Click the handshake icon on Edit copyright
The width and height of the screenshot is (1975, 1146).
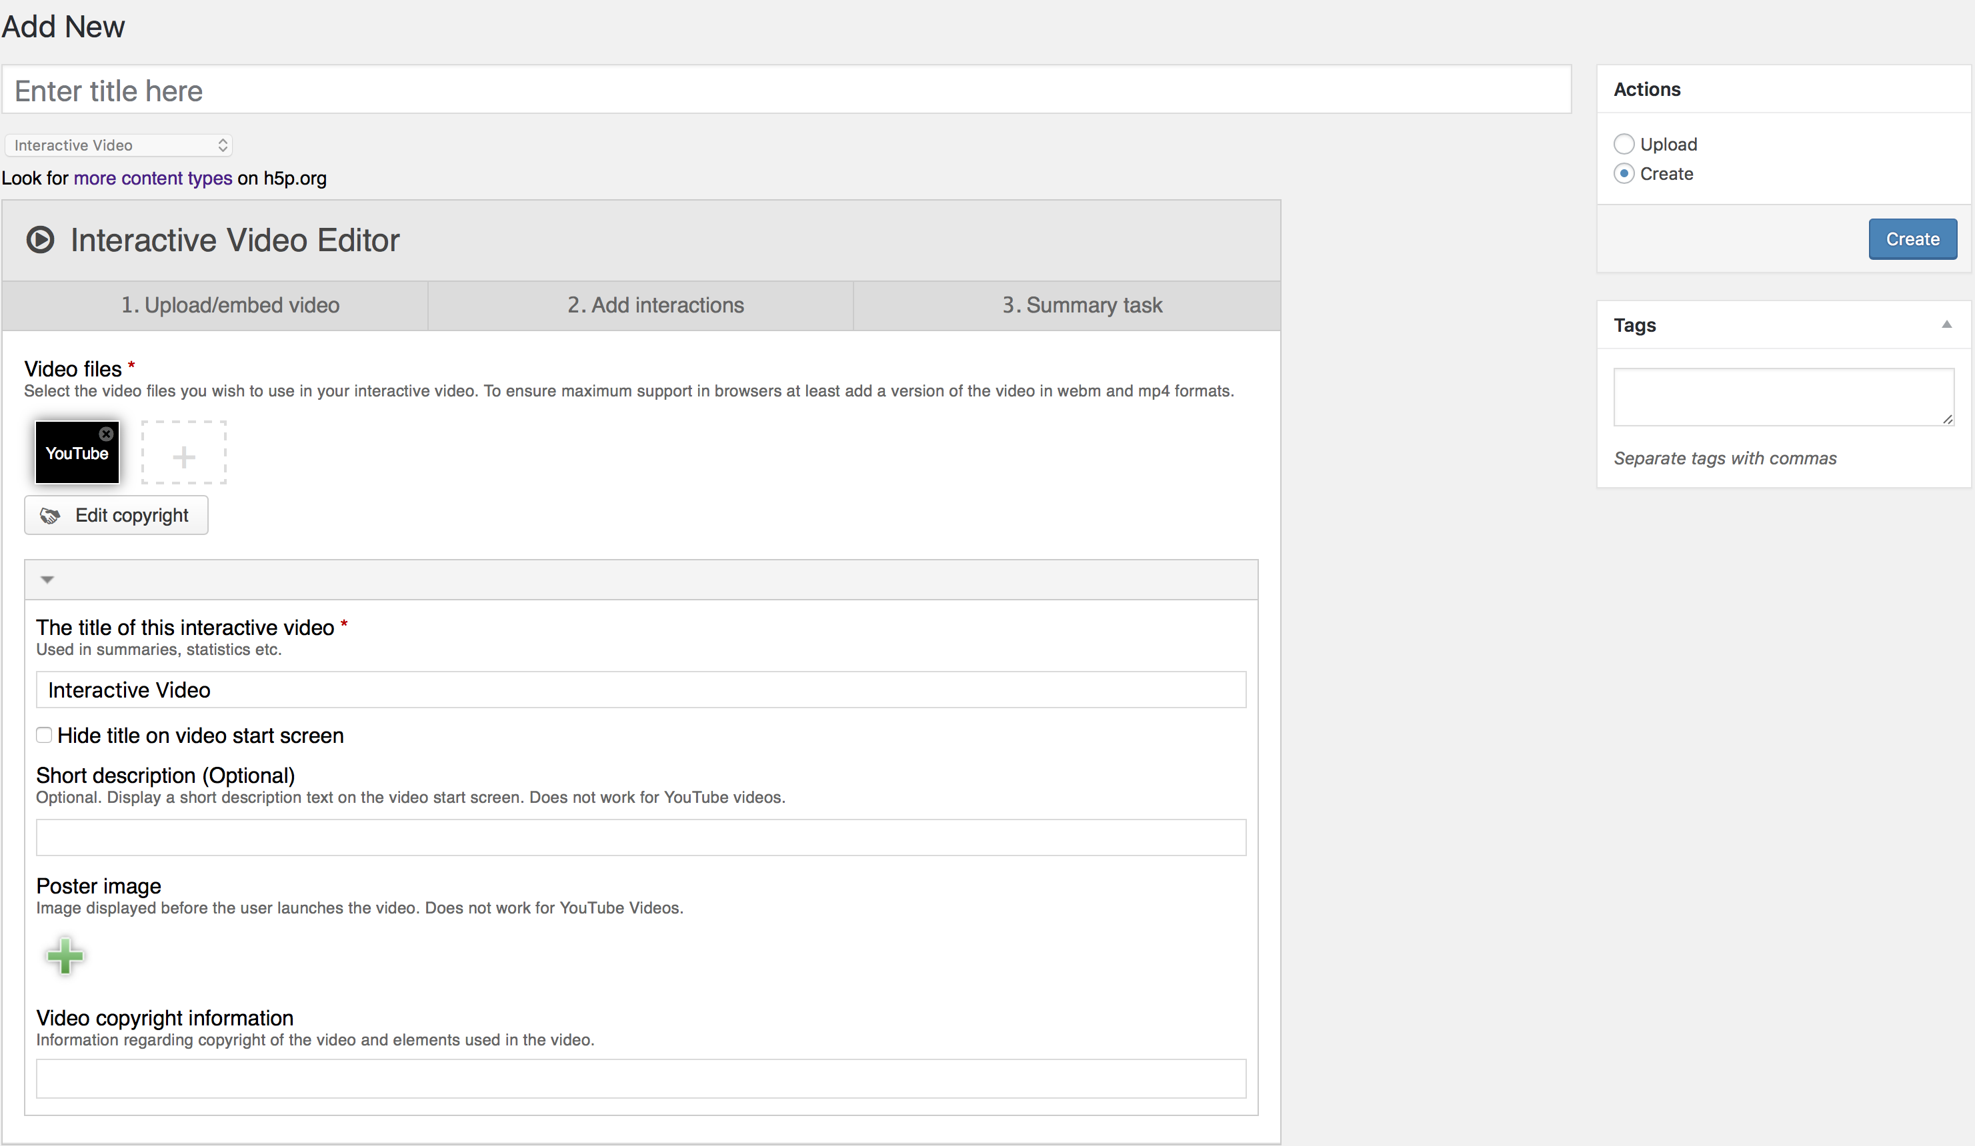(50, 516)
